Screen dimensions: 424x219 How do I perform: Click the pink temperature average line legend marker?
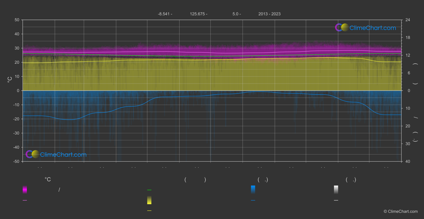[25, 200]
